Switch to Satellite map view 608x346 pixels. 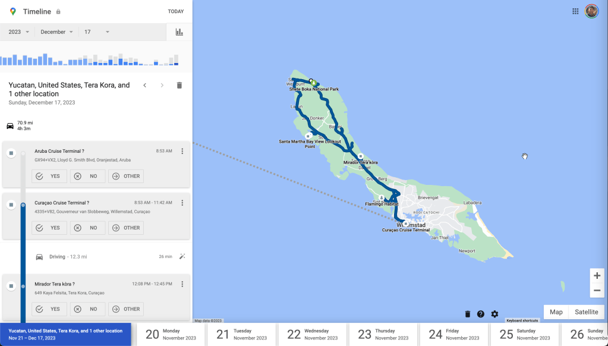pos(586,312)
